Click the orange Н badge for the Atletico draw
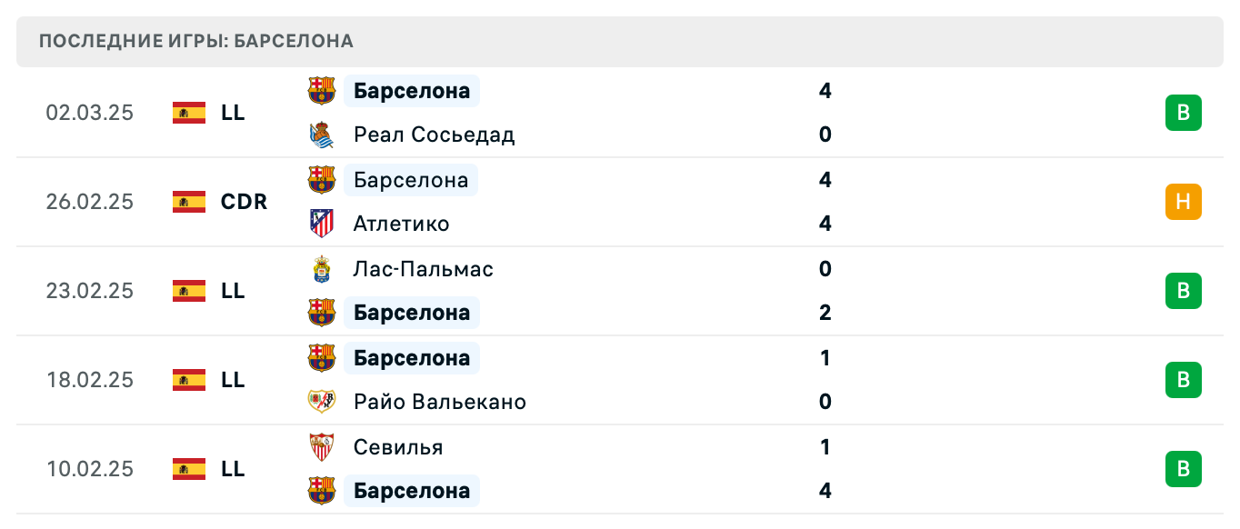 pyautogui.click(x=1183, y=202)
